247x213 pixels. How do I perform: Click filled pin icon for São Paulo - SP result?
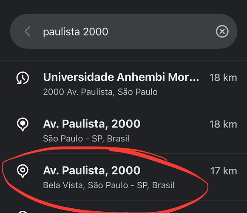tap(23, 124)
